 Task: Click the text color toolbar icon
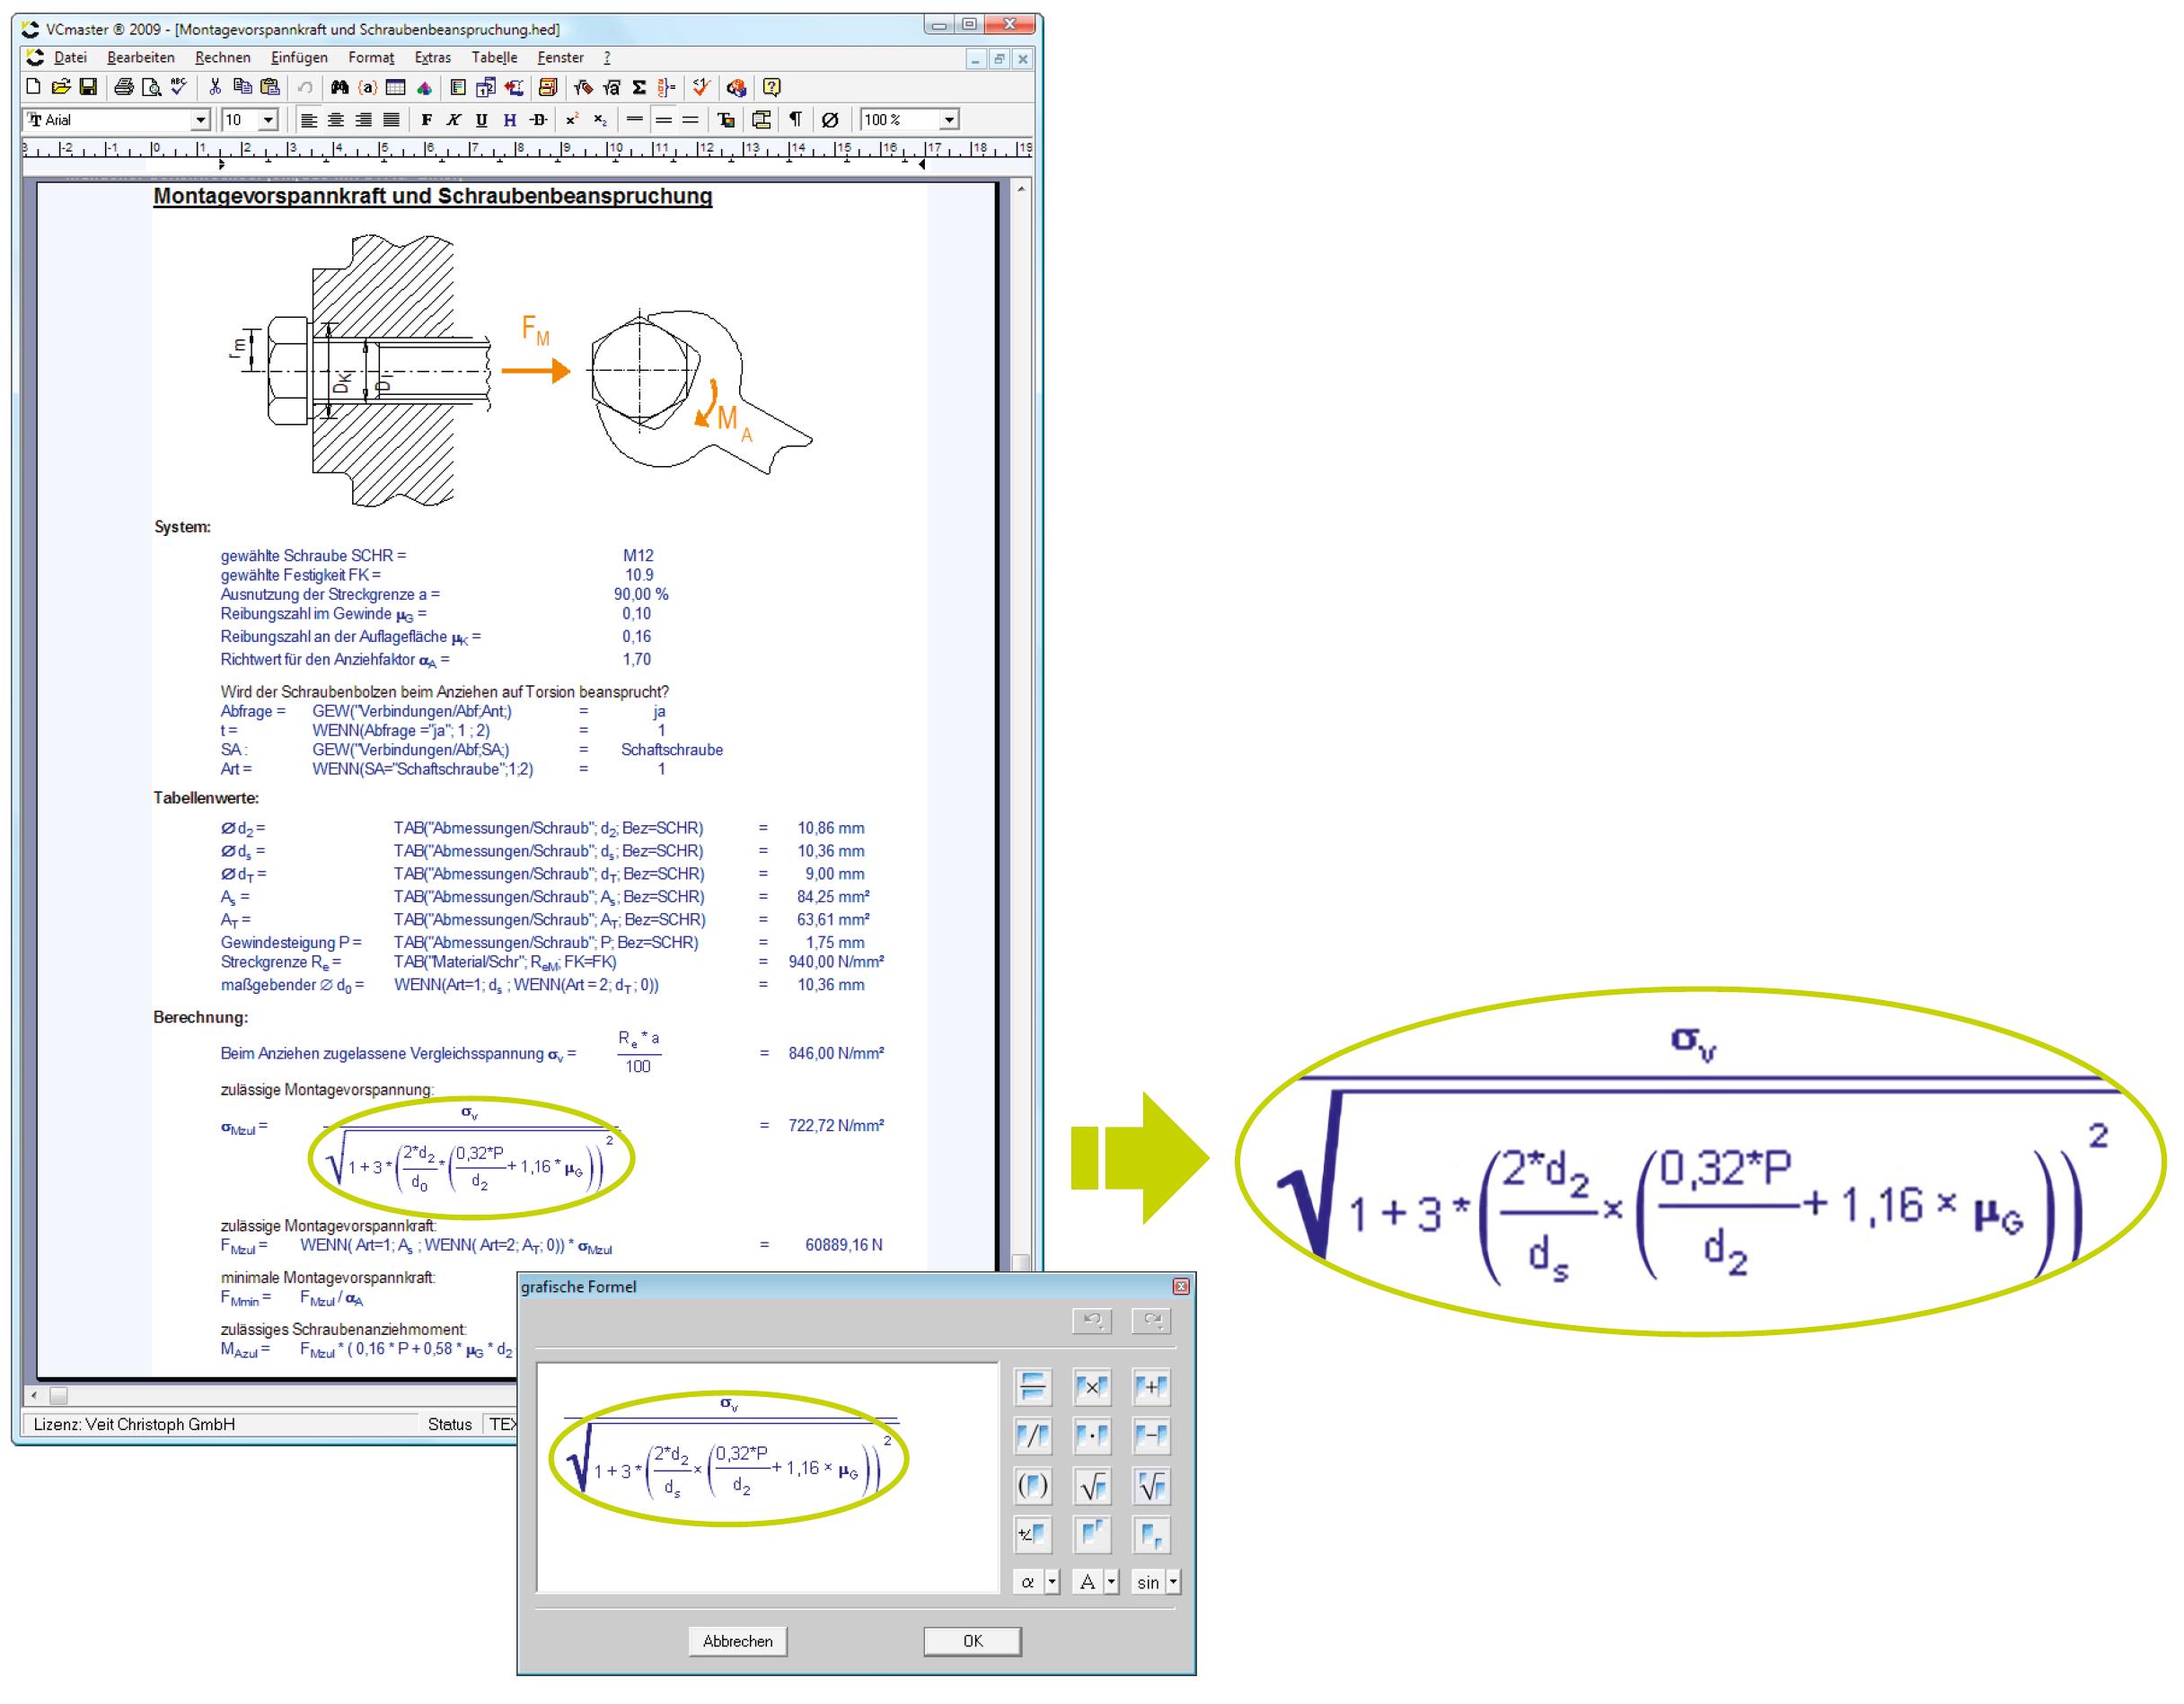pos(726,120)
